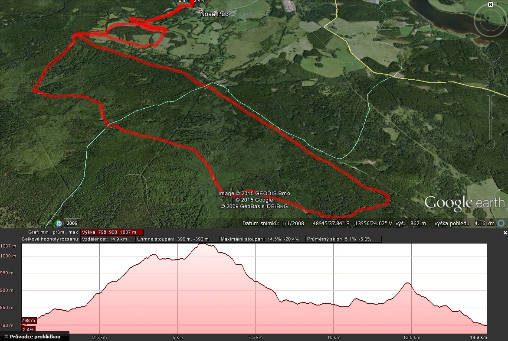Click the výška pohledu 4.16 km readout
The image size is (508, 341).
tap(464, 223)
